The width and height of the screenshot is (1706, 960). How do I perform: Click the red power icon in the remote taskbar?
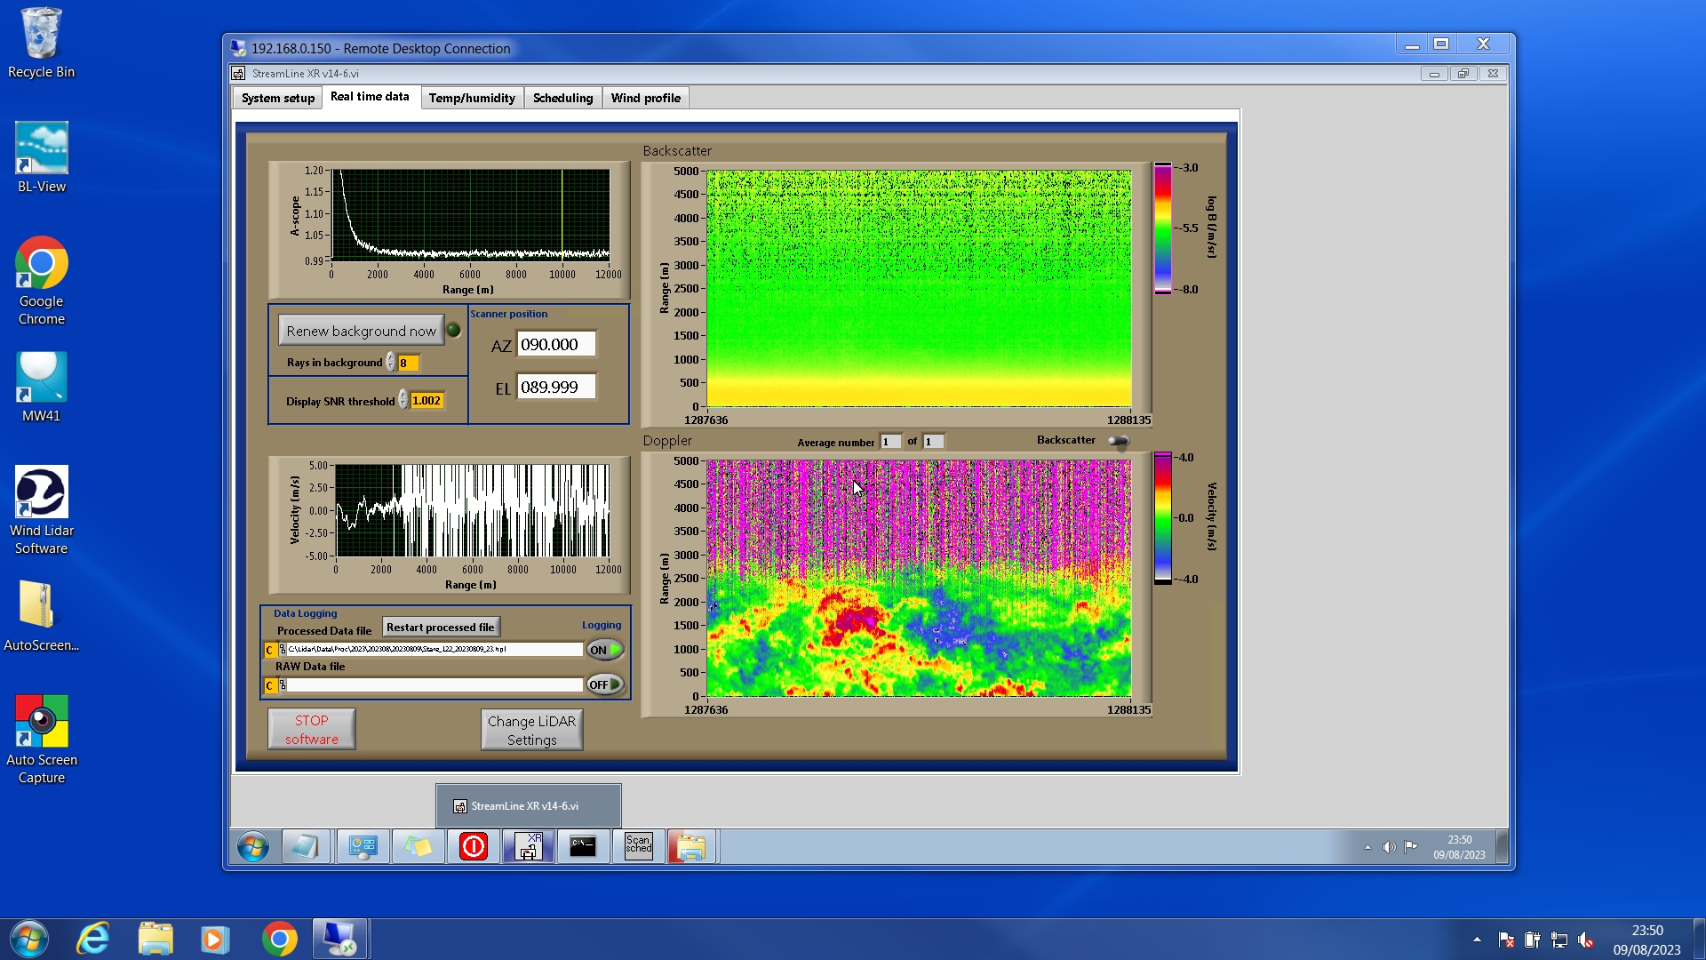(x=473, y=845)
